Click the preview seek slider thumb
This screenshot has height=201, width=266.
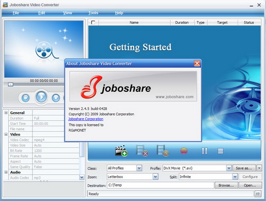tap(11, 85)
